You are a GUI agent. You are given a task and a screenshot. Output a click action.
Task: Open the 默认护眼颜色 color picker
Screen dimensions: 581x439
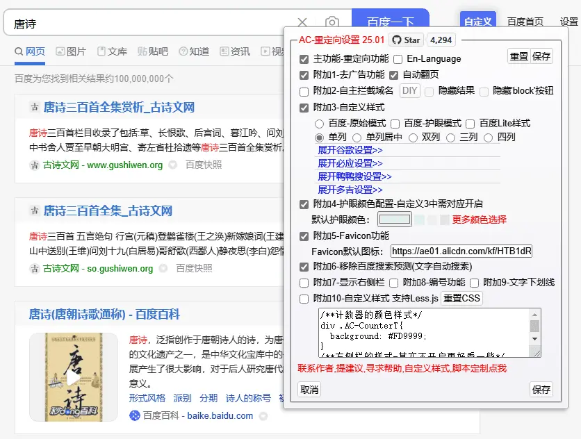395,219
